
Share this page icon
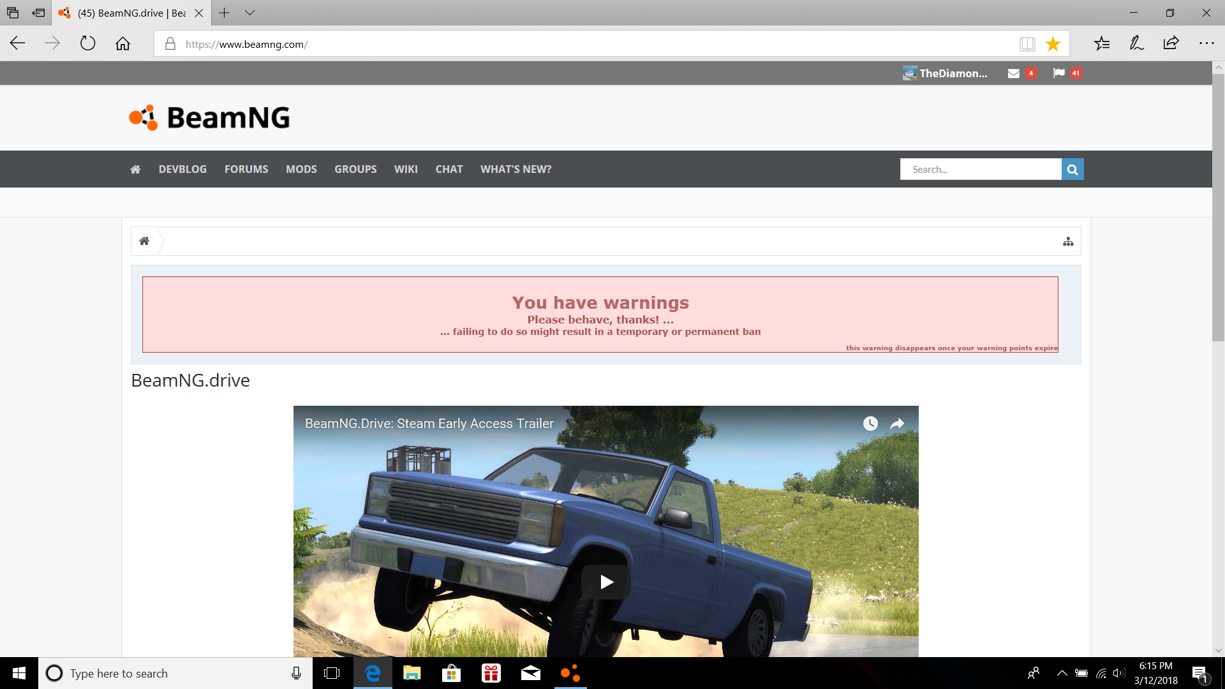(x=1171, y=43)
